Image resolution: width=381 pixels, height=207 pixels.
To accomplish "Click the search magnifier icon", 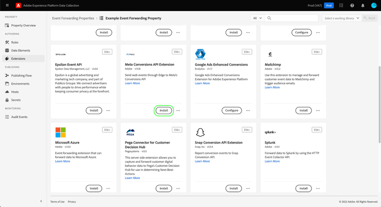I will (269, 18).
